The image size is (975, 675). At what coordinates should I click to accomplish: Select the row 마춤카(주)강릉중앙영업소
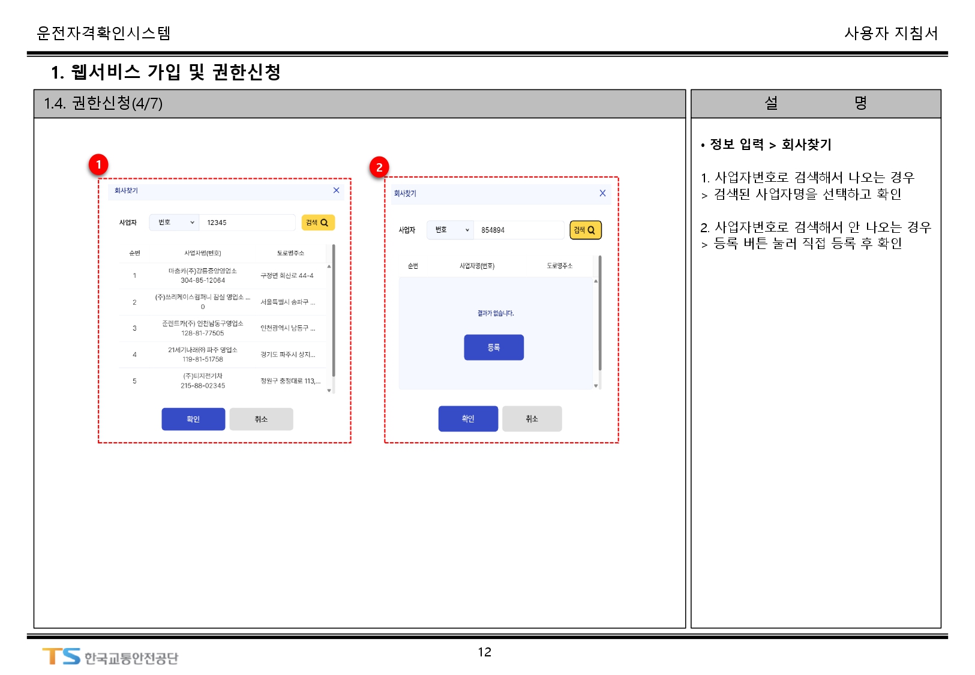pyautogui.click(x=203, y=275)
